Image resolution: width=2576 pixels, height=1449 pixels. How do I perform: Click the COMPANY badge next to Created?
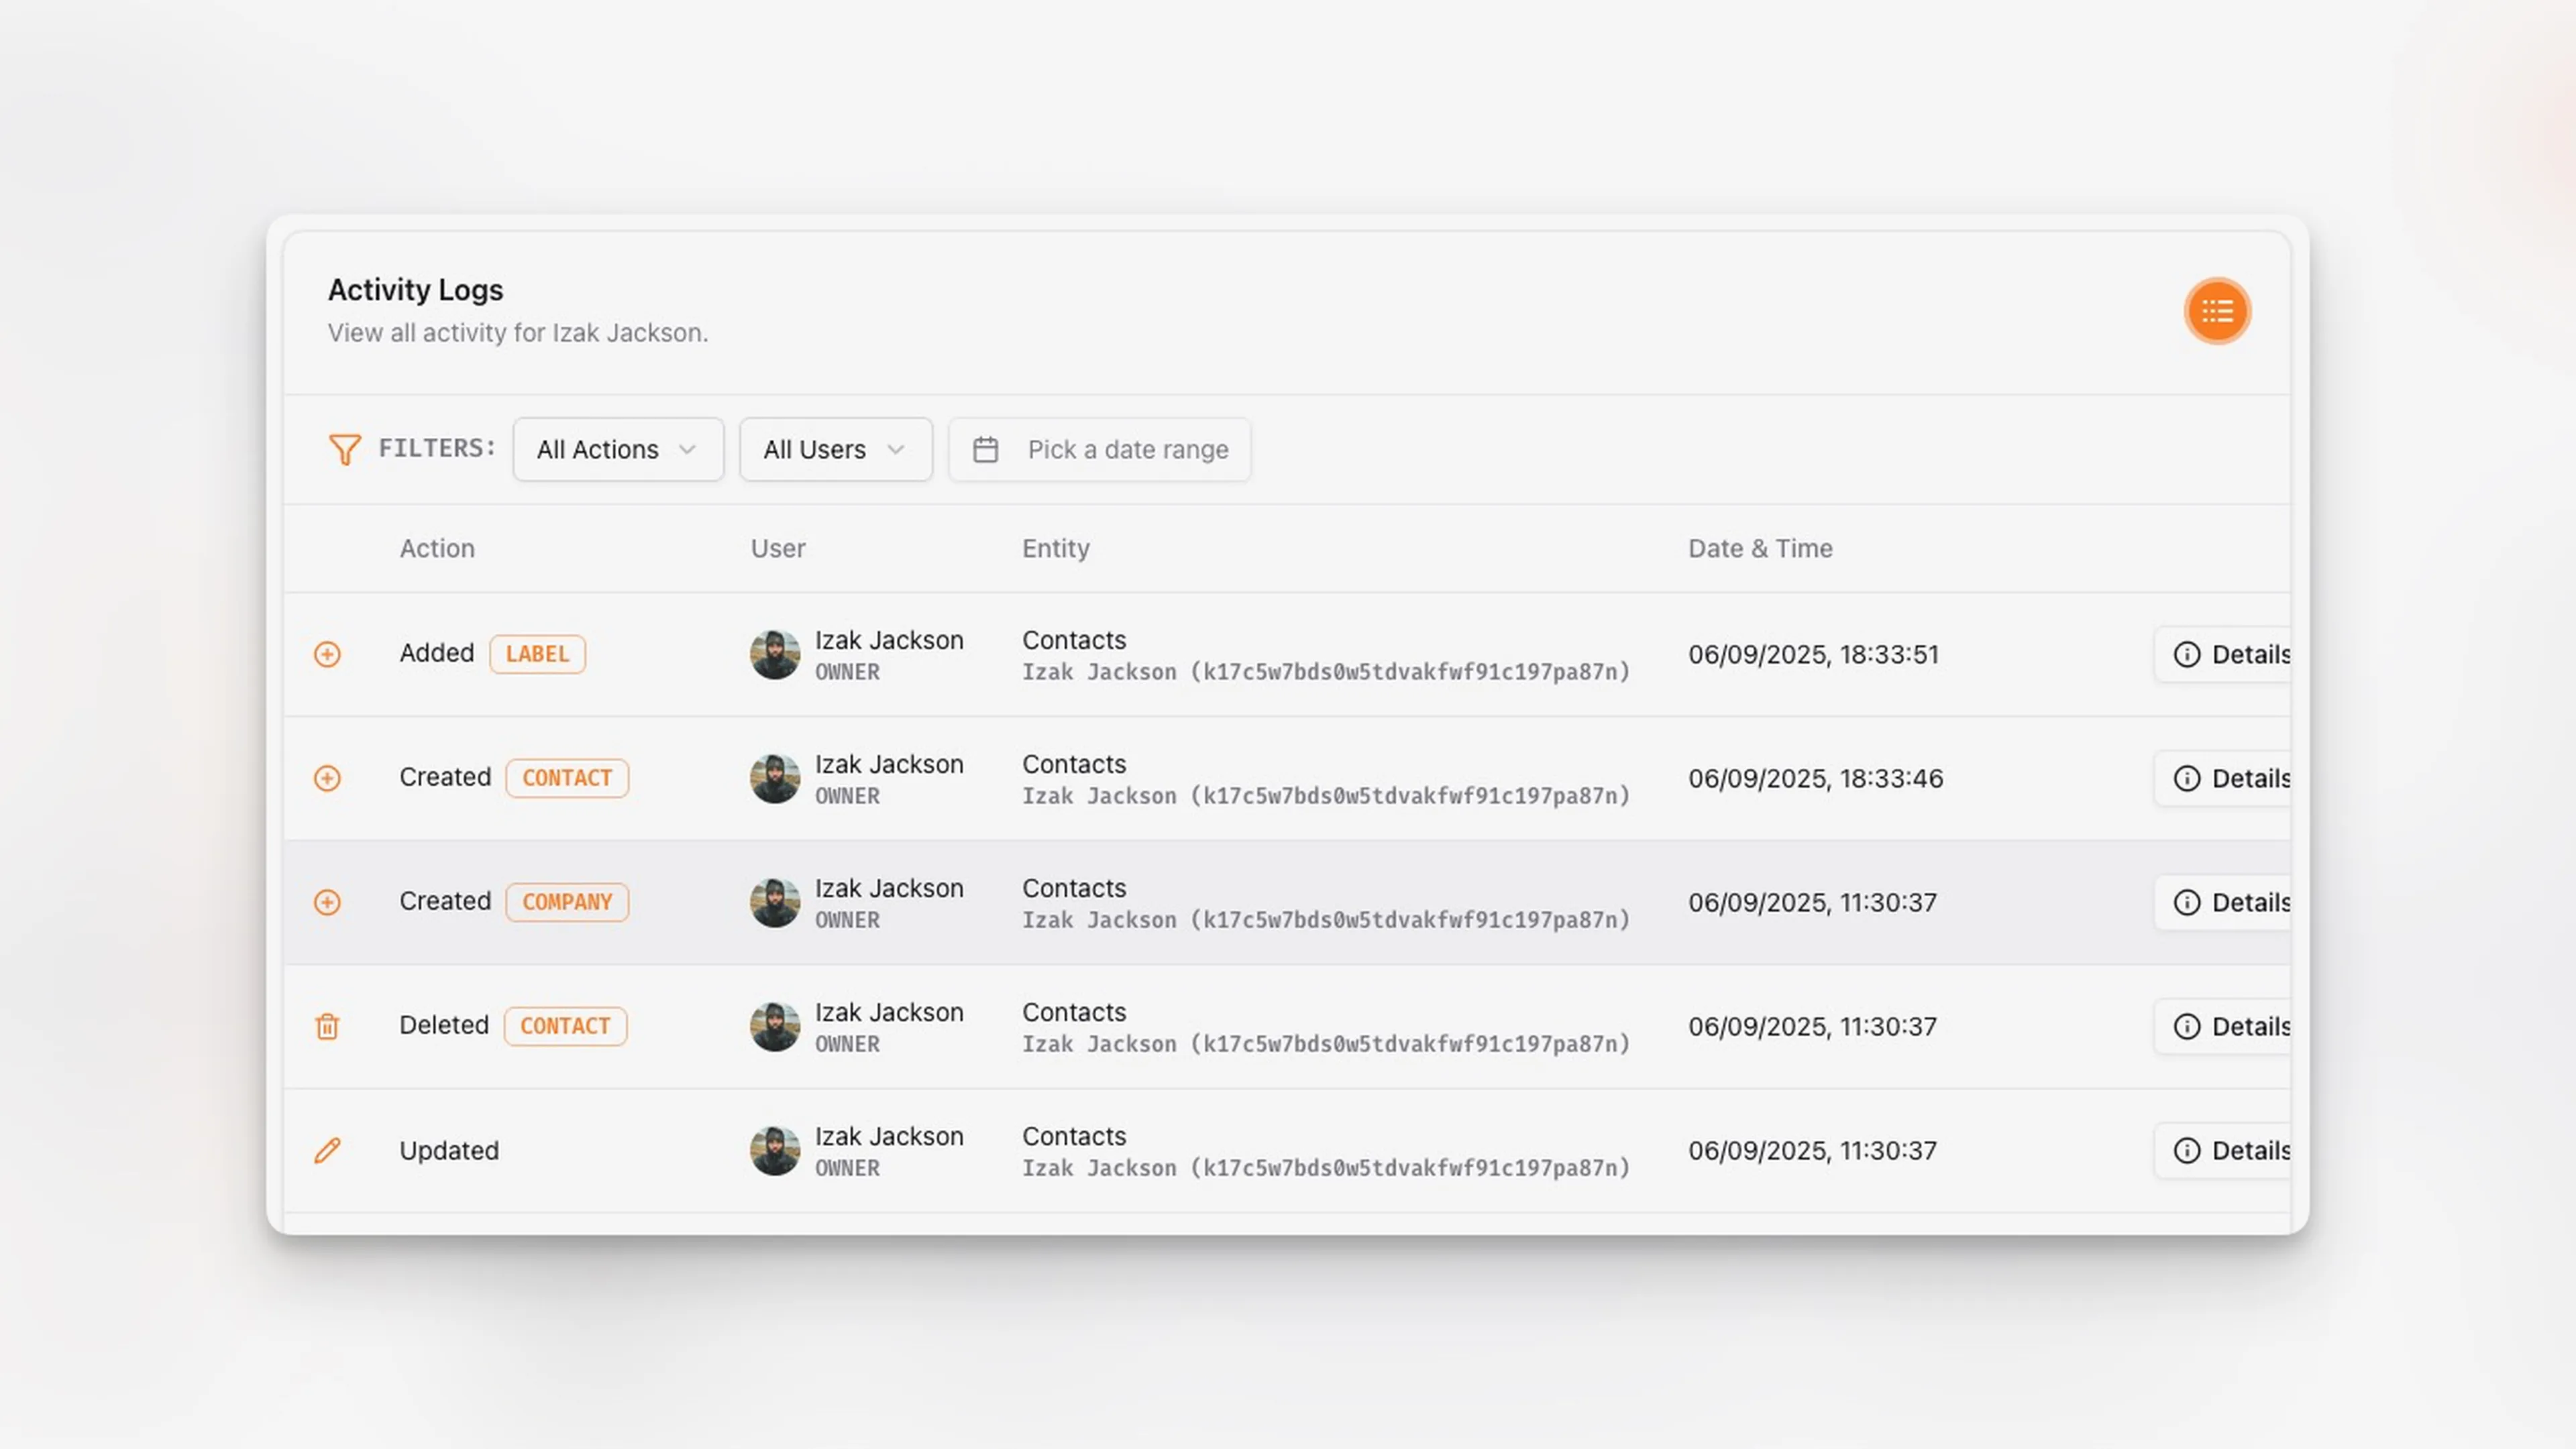[x=567, y=903]
